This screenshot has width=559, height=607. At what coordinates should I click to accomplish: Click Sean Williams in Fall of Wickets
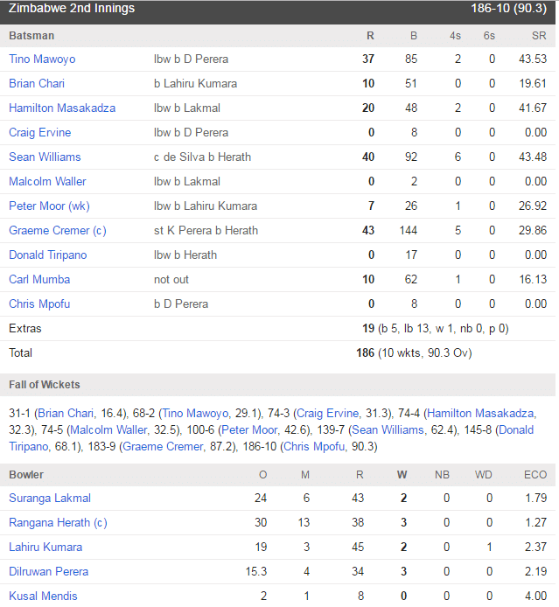click(x=388, y=430)
